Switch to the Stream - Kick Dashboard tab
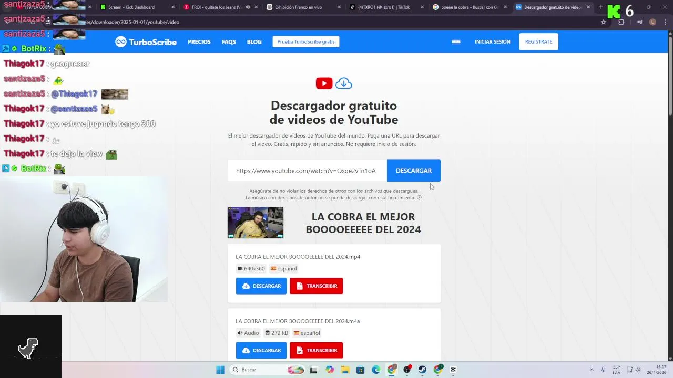673x378 pixels. (136, 7)
